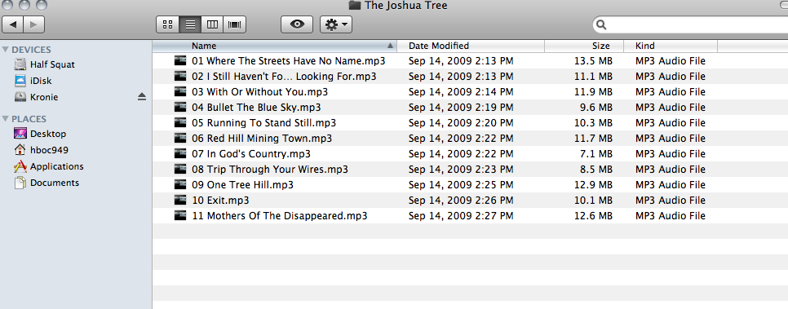Open the gear Action dropdown menu
Image resolution: width=788 pixels, height=309 pixels.
coord(336,24)
